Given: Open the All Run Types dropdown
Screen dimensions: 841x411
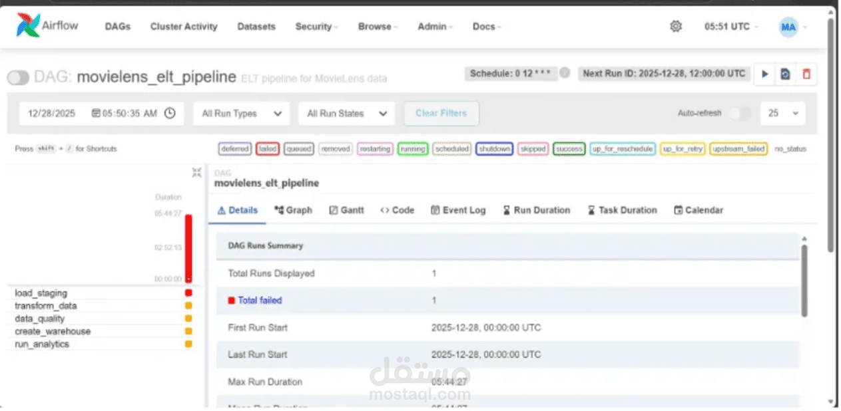Looking at the screenshot, I should (x=242, y=114).
